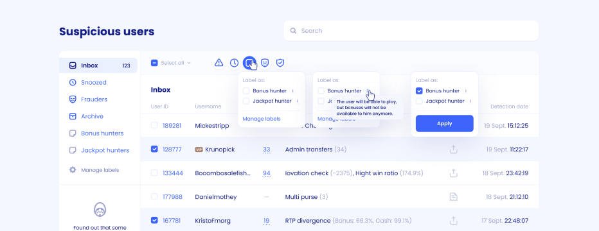Click the upload icon in Krunopick row
Image resolution: width=599 pixels, height=231 pixels.
click(x=454, y=150)
